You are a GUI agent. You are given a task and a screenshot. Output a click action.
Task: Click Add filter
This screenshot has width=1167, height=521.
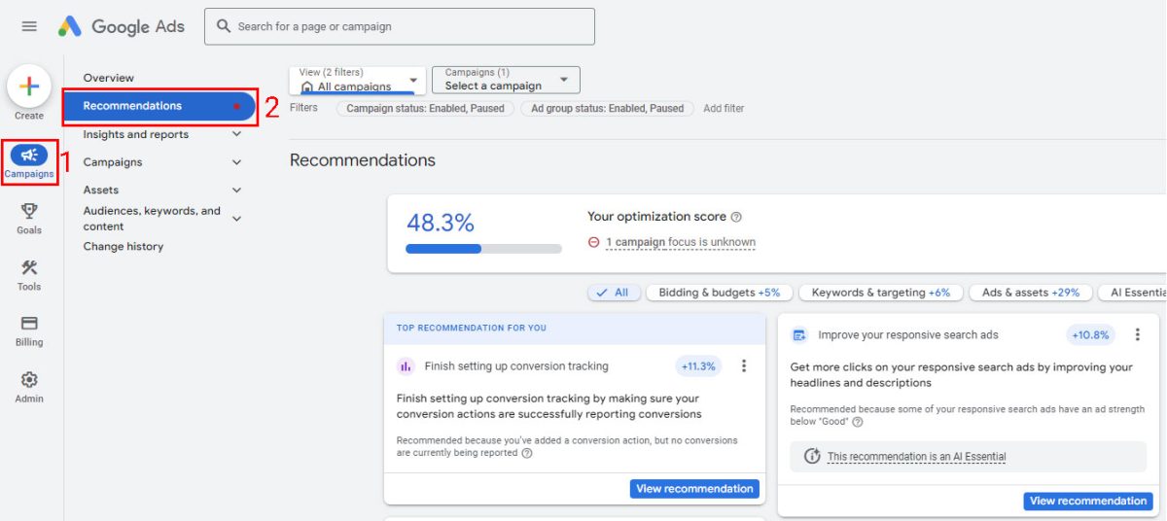pyautogui.click(x=724, y=109)
